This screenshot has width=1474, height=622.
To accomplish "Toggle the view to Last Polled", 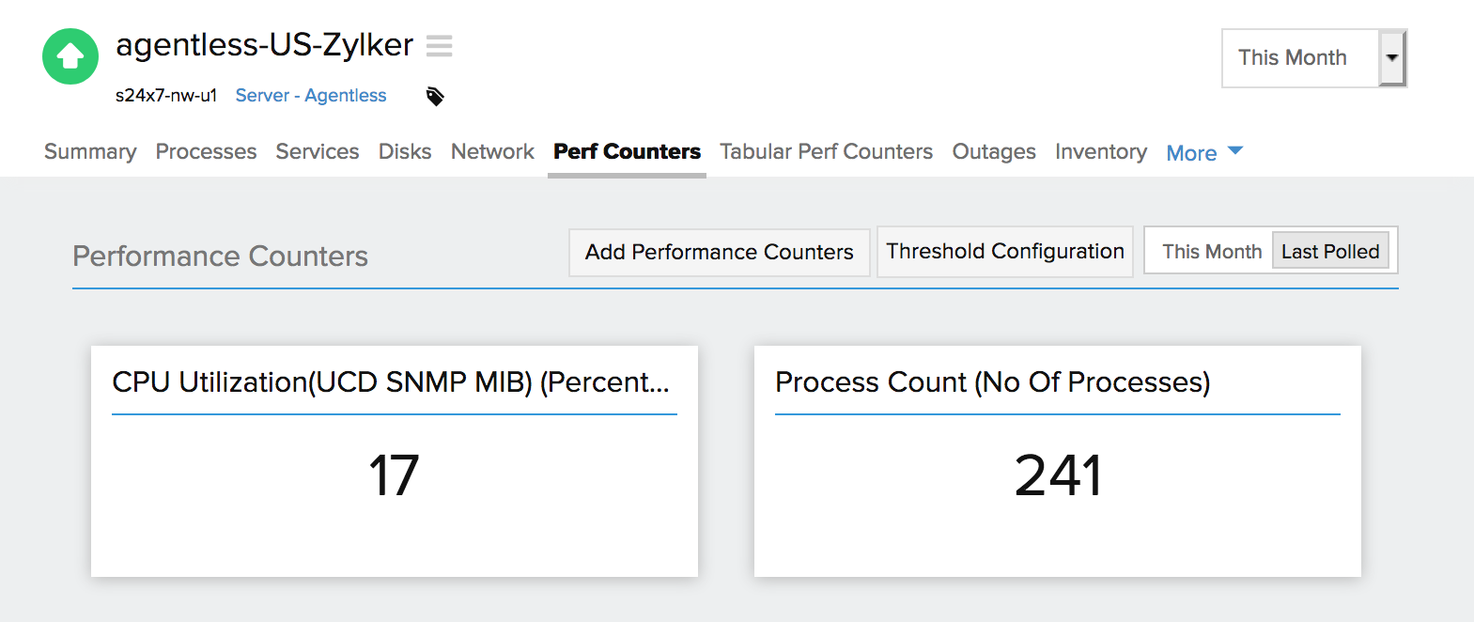I will [1329, 252].
